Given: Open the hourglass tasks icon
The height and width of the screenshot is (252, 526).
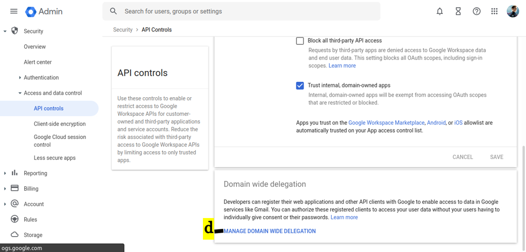Looking at the screenshot, I should (x=458, y=11).
